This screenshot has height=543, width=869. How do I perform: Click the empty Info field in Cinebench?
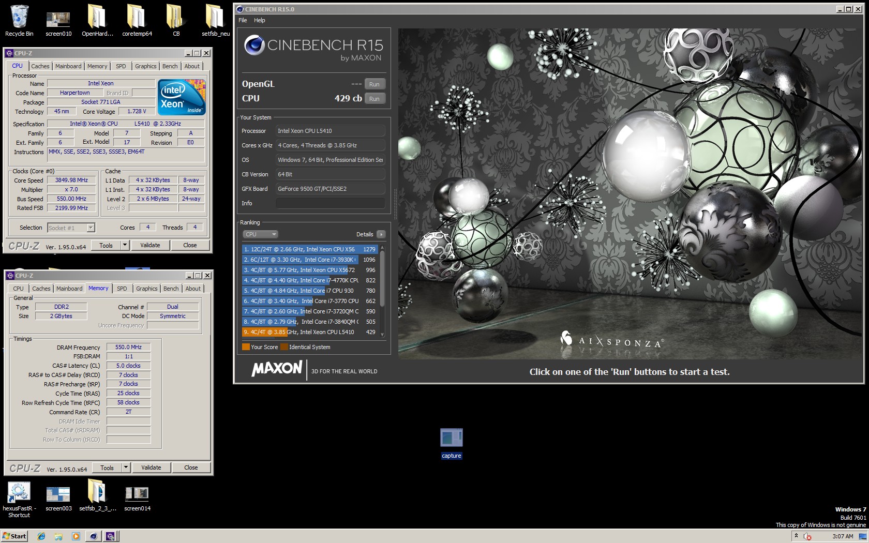[330, 203]
